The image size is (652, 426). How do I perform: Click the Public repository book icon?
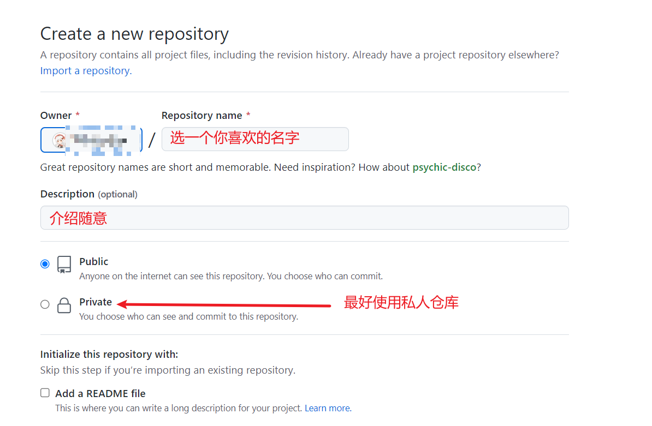pyautogui.click(x=64, y=265)
